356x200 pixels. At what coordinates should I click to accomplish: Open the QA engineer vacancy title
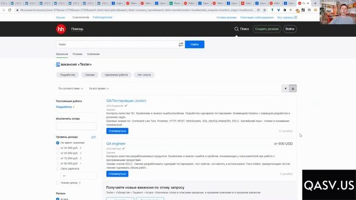116,143
